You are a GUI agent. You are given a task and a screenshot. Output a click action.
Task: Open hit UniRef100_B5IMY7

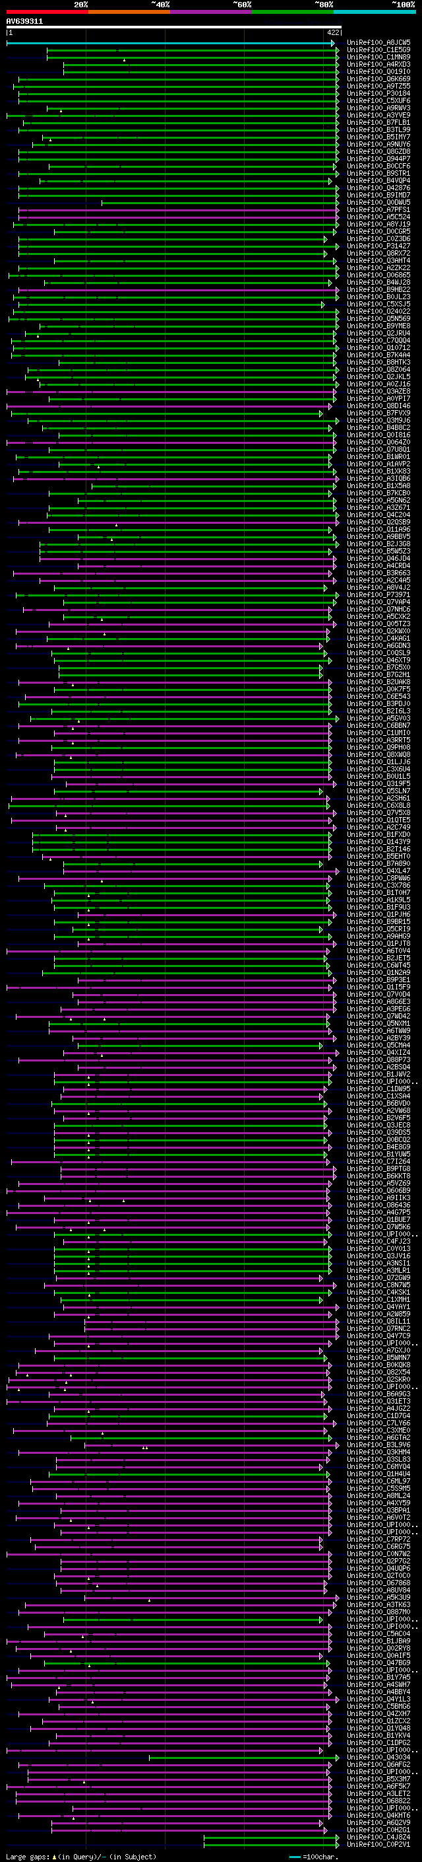tap(378, 137)
